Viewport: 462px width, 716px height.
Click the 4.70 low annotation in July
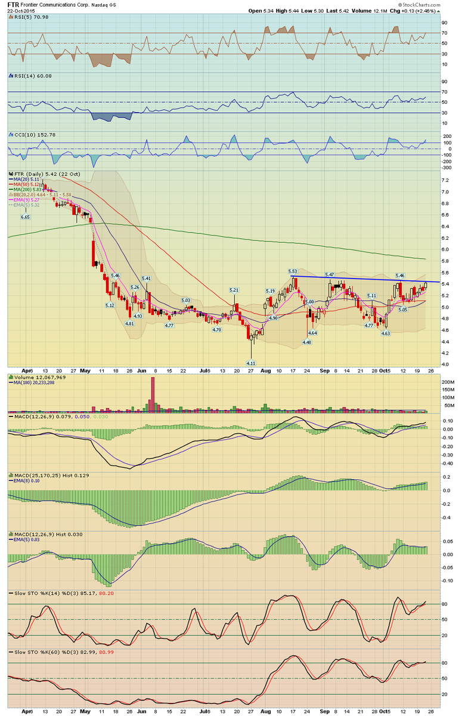coord(217,329)
